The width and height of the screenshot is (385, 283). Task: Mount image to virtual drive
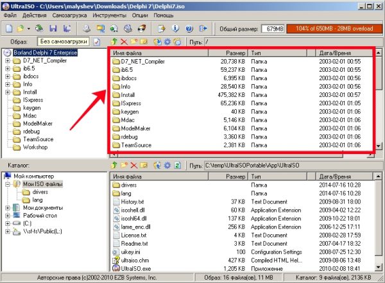tap(128, 29)
